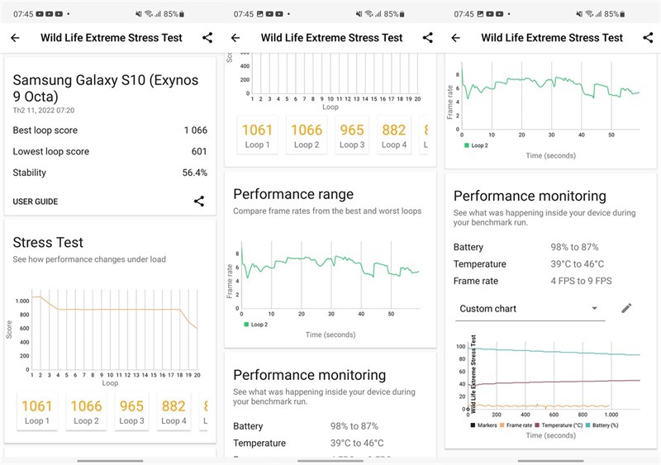Tap back arrow in left phone screen
The height and width of the screenshot is (465, 661).
point(15,38)
